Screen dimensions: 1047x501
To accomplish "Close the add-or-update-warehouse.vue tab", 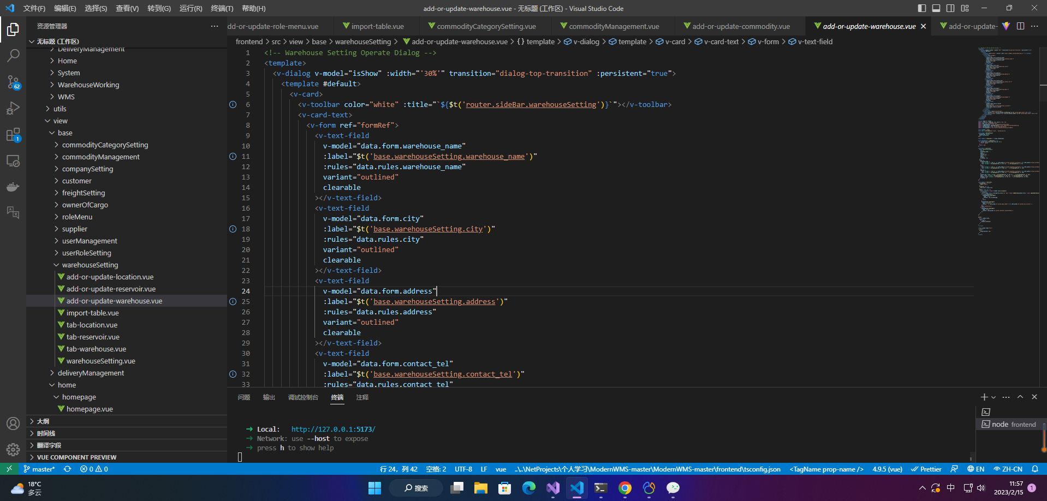I will tap(923, 26).
